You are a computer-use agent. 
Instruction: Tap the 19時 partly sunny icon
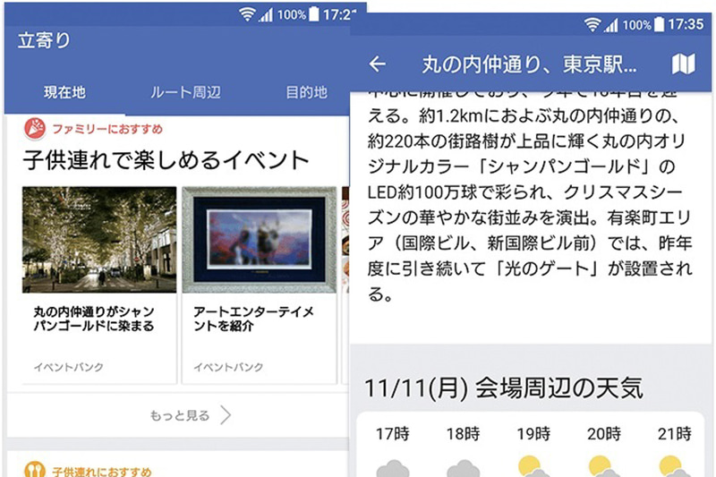coord(533,466)
